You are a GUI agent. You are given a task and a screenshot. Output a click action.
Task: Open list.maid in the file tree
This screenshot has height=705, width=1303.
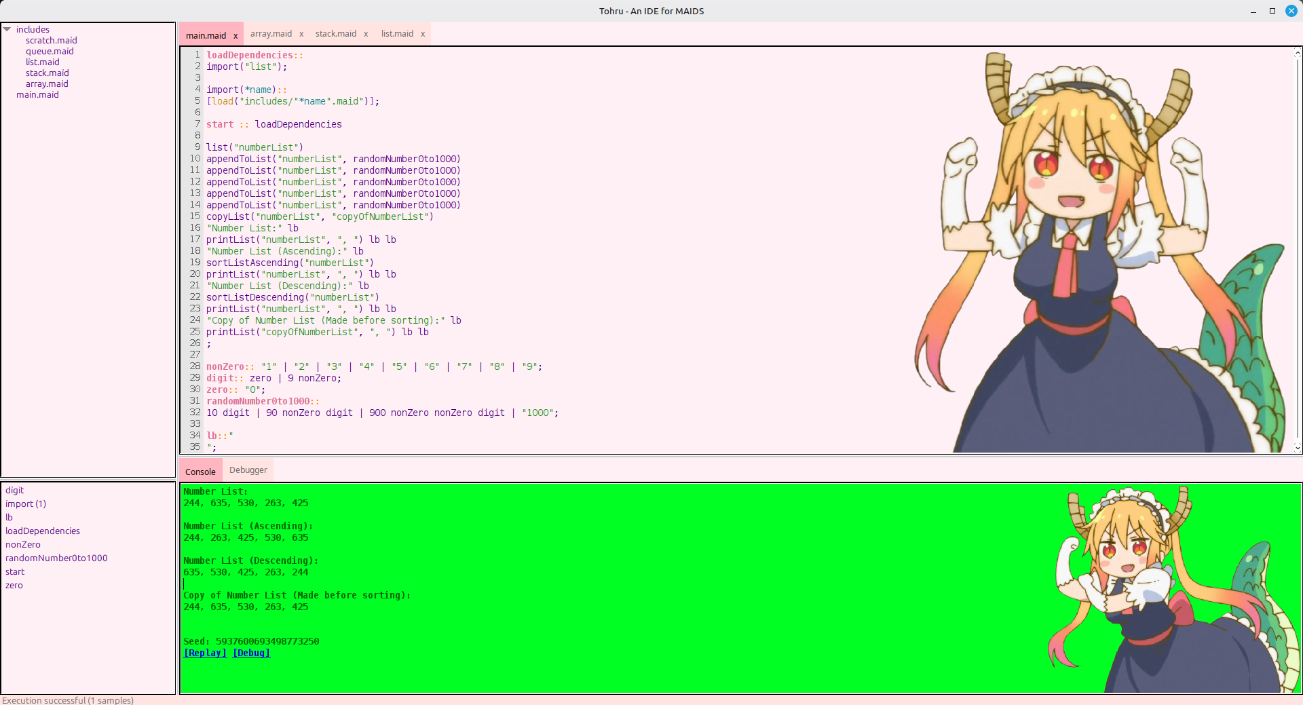[x=42, y=62]
